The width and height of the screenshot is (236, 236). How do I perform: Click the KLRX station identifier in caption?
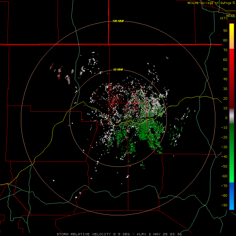click(142, 234)
